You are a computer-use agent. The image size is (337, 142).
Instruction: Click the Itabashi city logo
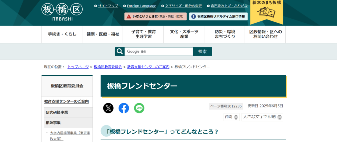pos(62,12)
